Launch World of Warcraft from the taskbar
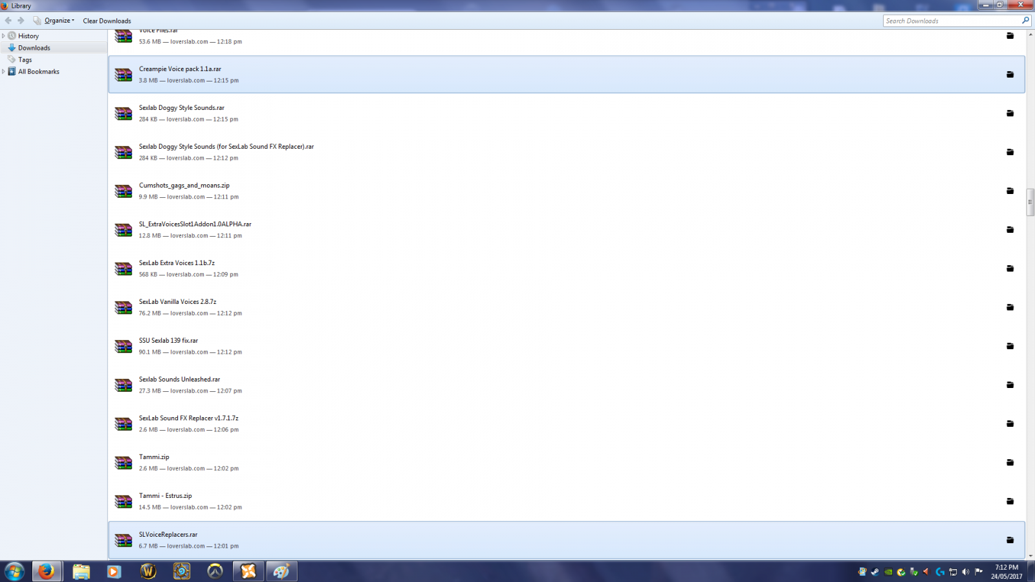 [x=148, y=571]
